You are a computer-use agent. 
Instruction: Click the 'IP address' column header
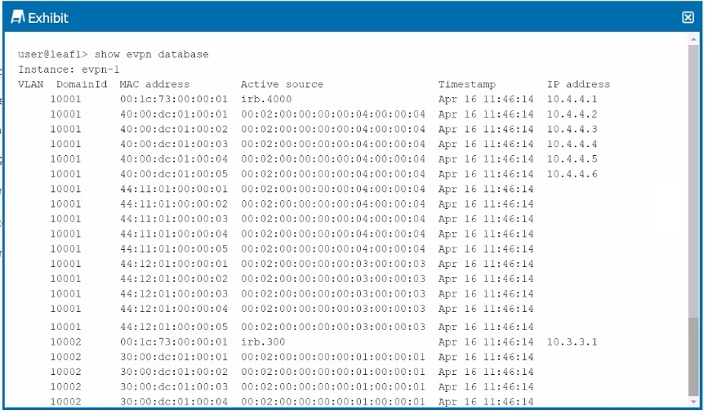[x=578, y=84]
